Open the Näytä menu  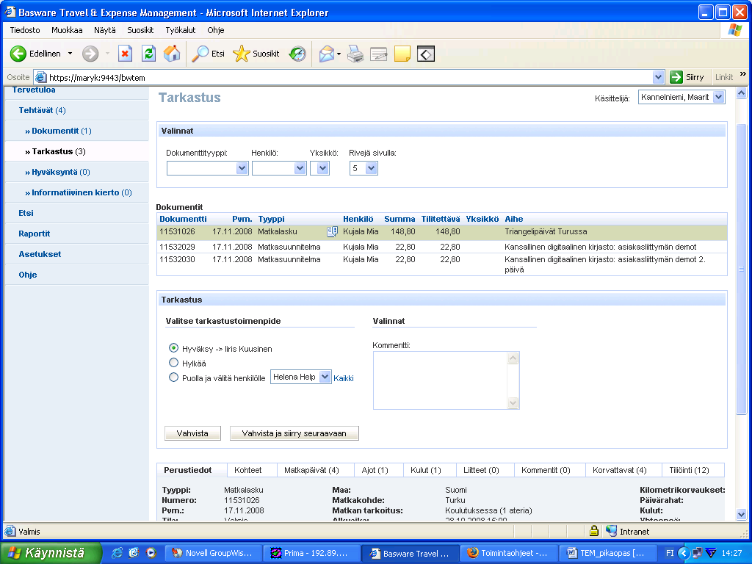pos(104,29)
